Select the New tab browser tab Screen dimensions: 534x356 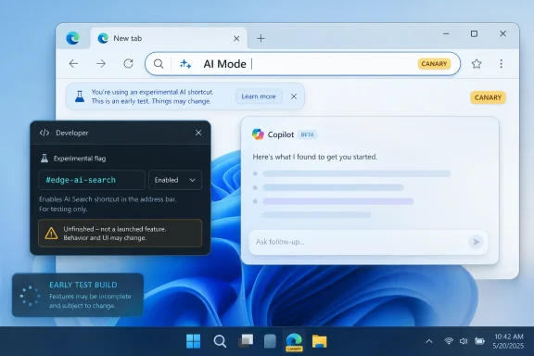(169, 38)
